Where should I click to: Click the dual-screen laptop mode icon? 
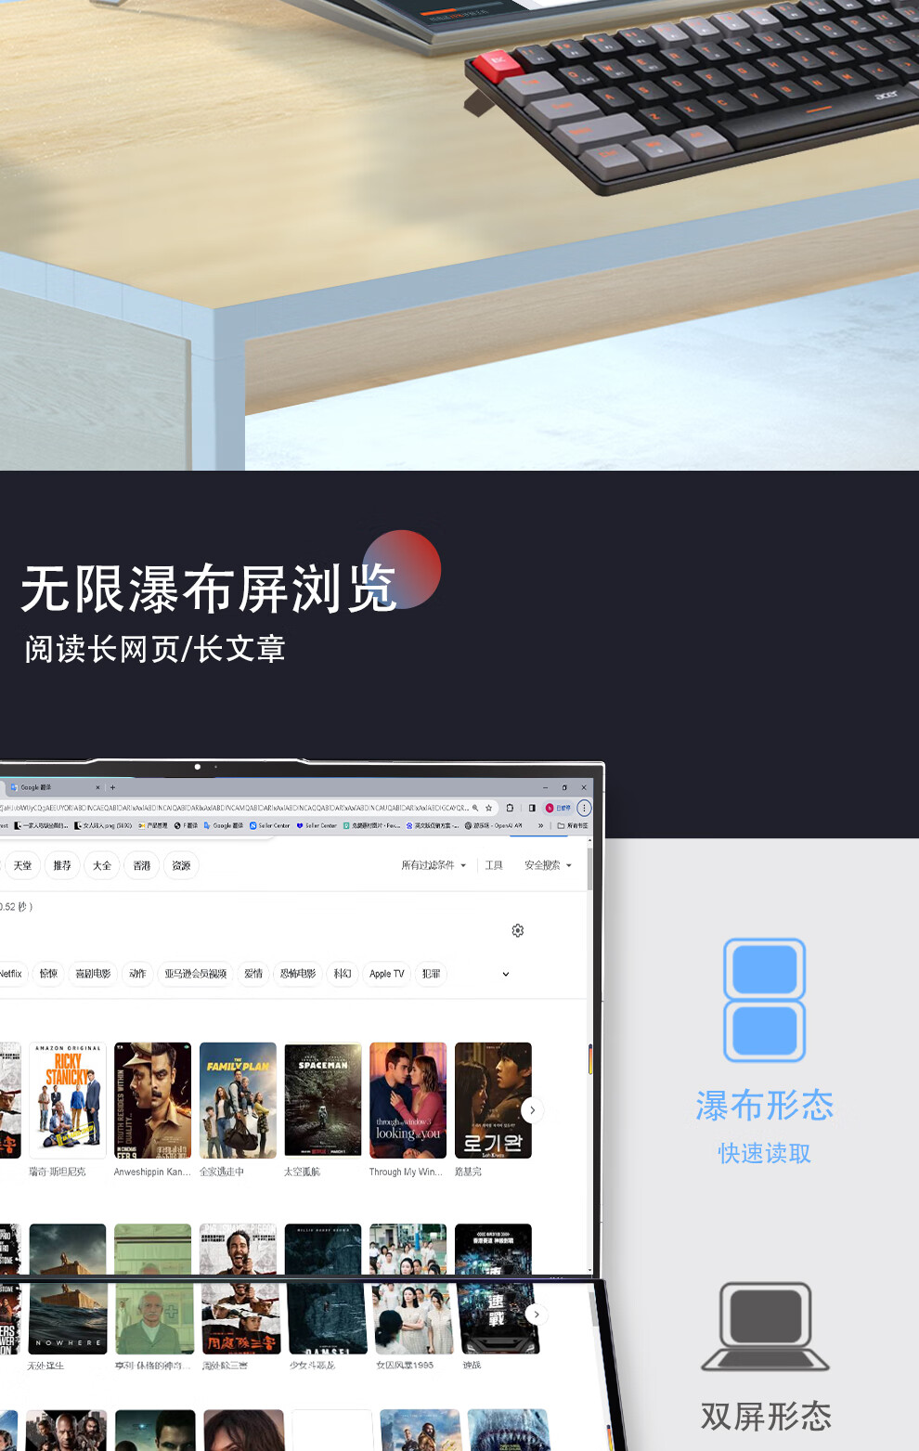765,1327
